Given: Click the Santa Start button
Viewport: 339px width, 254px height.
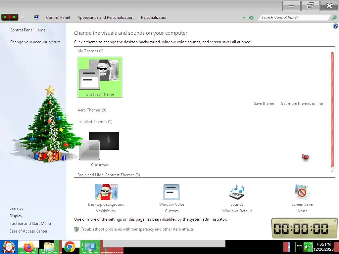Looking at the screenshot, I should tap(9, 247).
